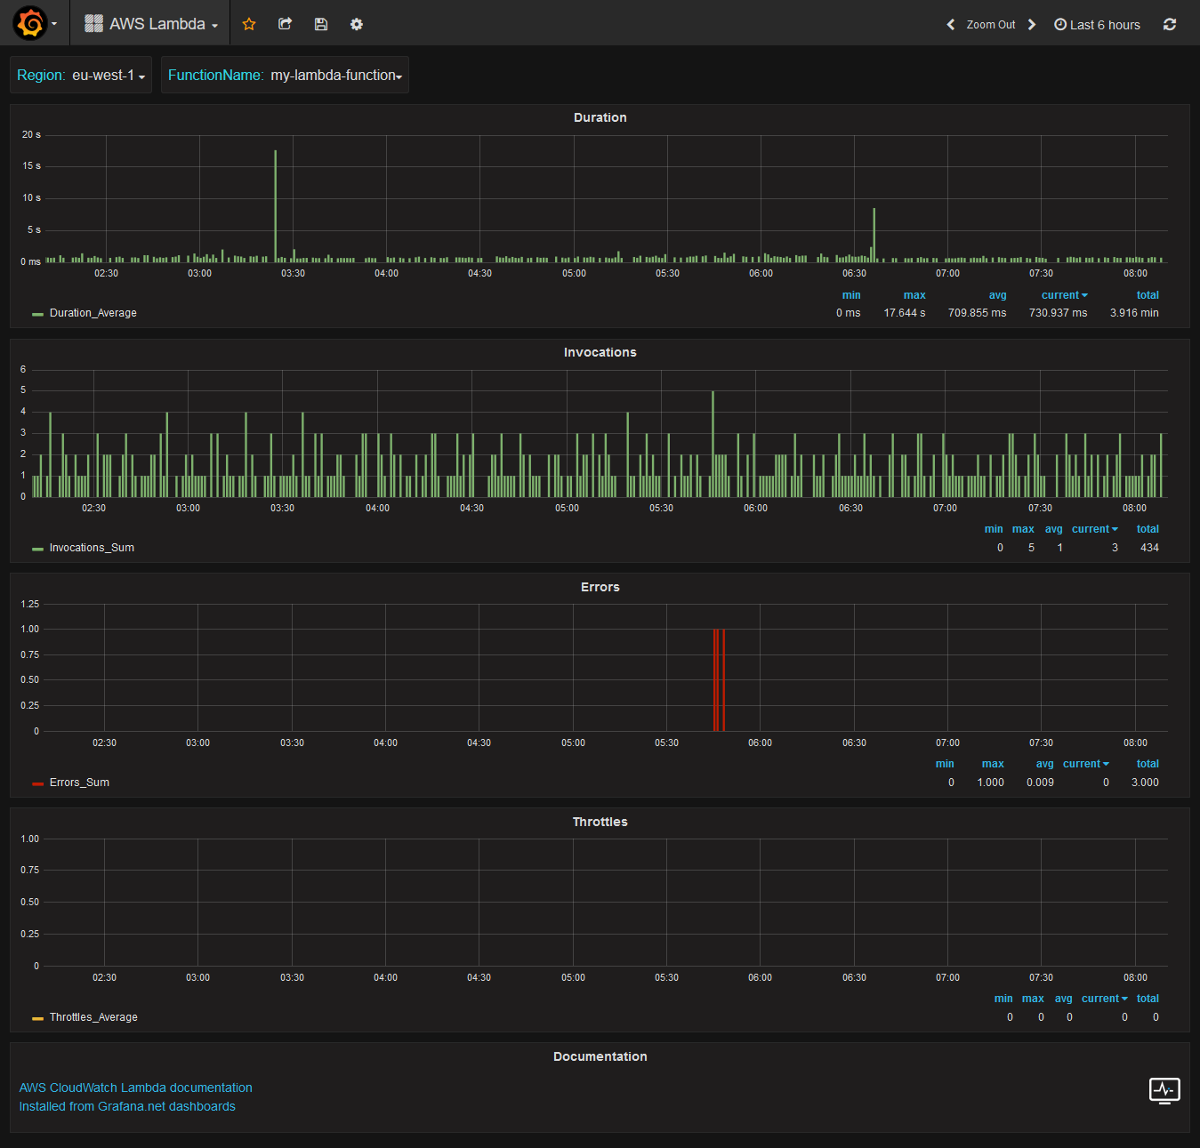Sort Throttles legend by current column
Viewport: 1200px width, 1148px height.
(x=1104, y=999)
